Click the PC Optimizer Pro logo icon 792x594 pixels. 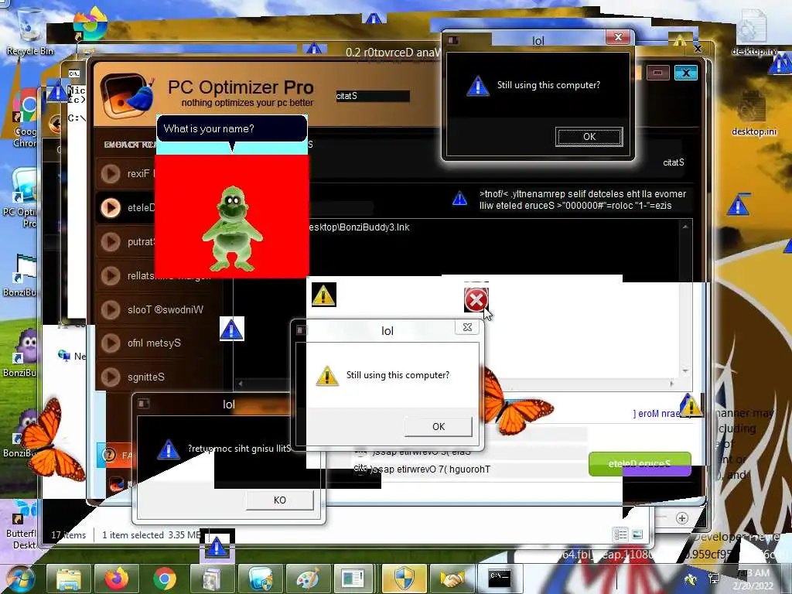point(126,95)
